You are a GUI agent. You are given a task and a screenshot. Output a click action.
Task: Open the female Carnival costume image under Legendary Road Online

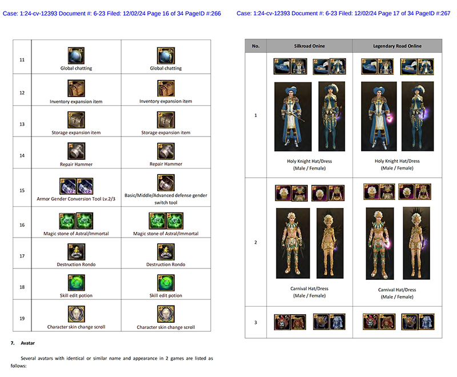click(x=416, y=243)
